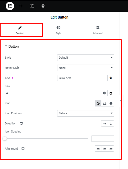Open Link options gear icon
The height and width of the screenshot is (169, 128).
pos(104,93)
